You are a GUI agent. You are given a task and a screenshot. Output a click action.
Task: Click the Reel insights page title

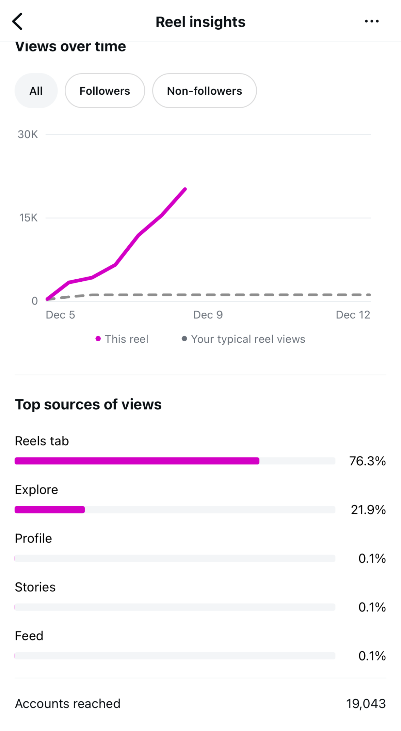pos(200,22)
